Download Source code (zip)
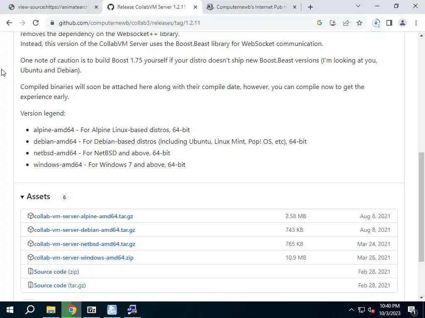425x318 pixels. [x=56, y=272]
